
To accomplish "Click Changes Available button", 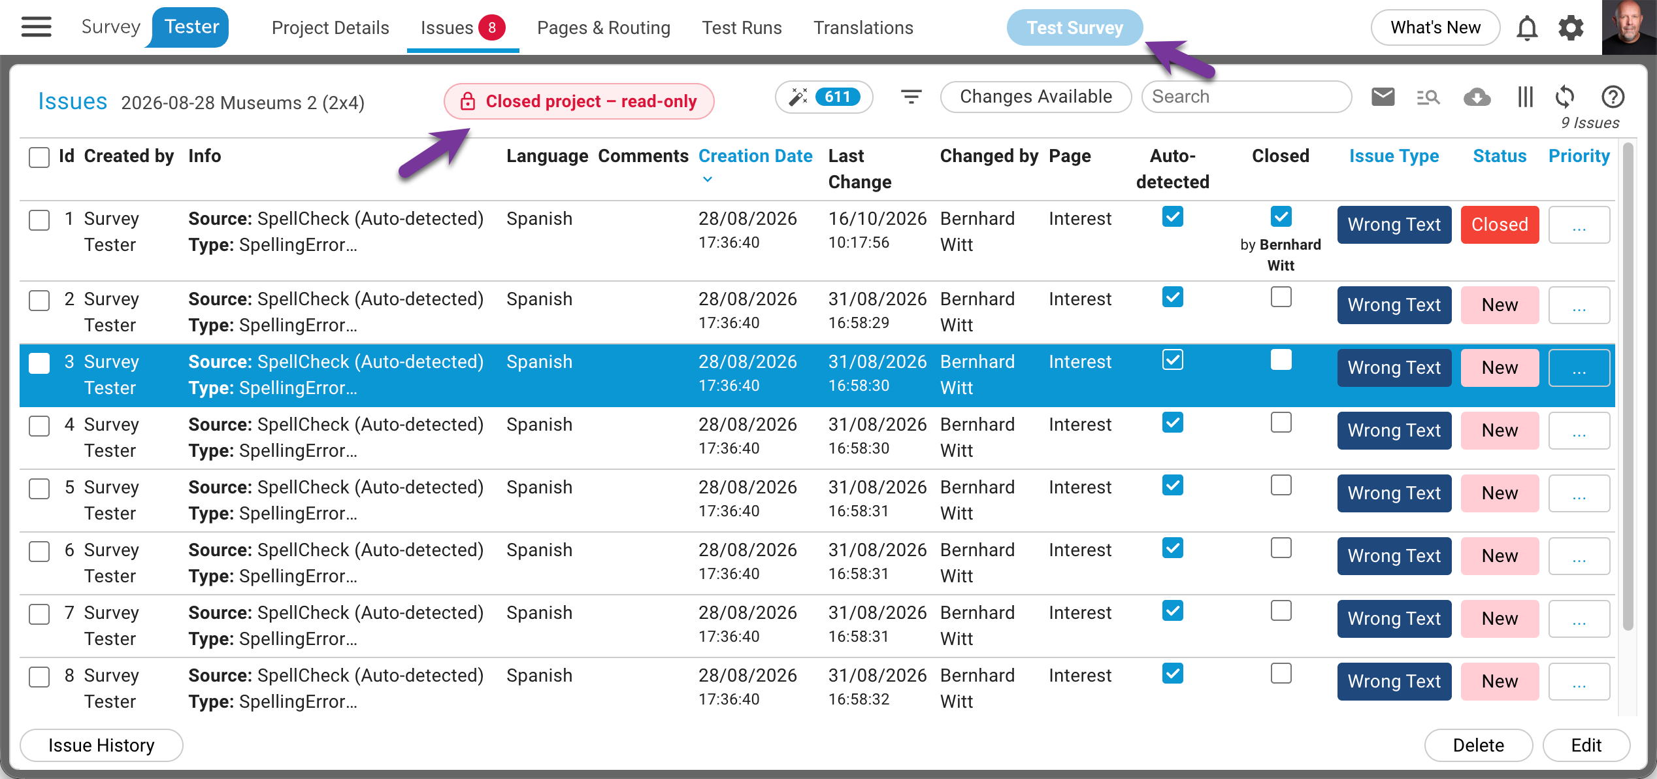I will pyautogui.click(x=1036, y=97).
